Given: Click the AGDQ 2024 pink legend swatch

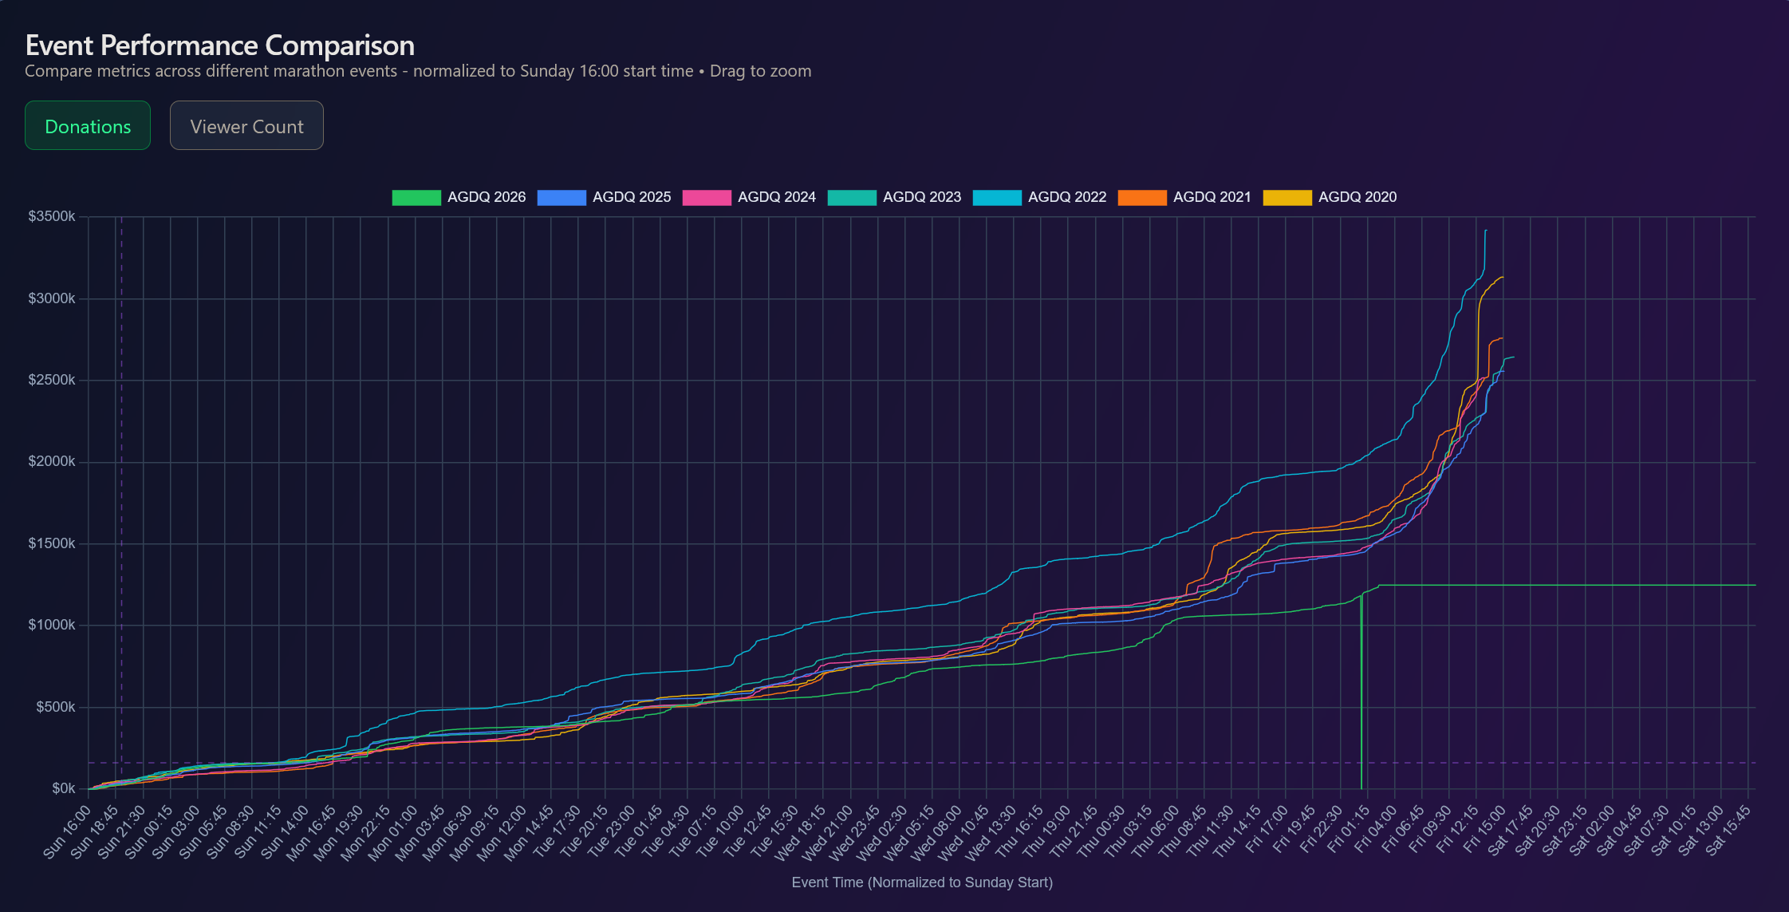Looking at the screenshot, I should (707, 197).
